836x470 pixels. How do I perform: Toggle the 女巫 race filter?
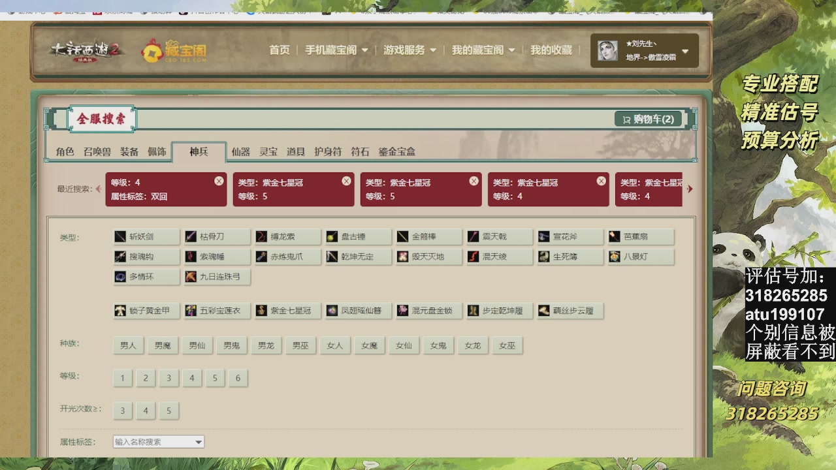[507, 345]
